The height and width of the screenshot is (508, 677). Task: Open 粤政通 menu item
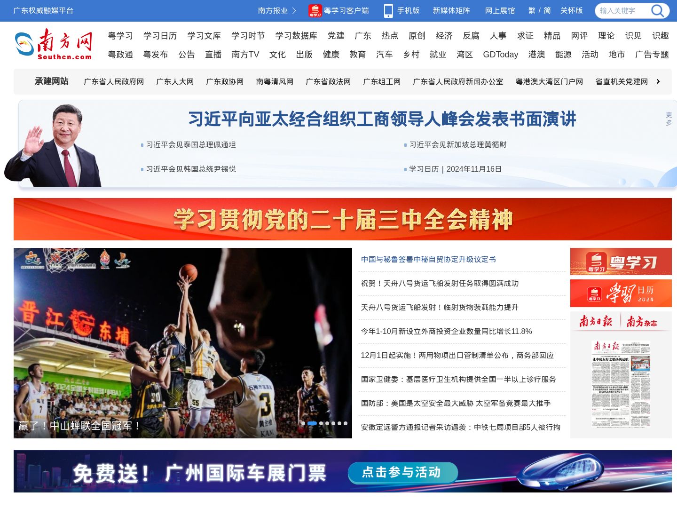(120, 55)
